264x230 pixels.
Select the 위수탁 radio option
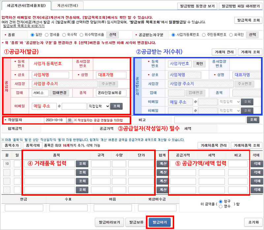tap(64, 35)
